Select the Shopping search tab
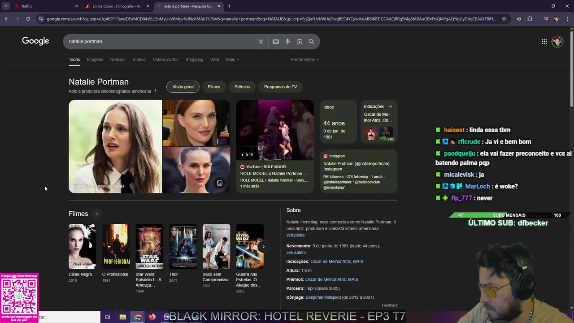 (194, 60)
